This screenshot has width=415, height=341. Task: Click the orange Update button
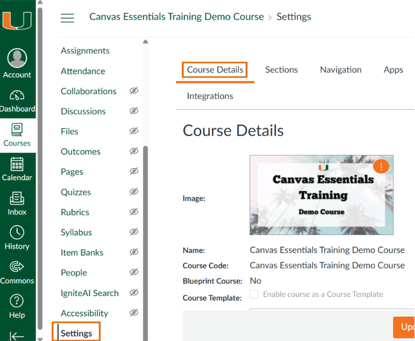pos(404,327)
